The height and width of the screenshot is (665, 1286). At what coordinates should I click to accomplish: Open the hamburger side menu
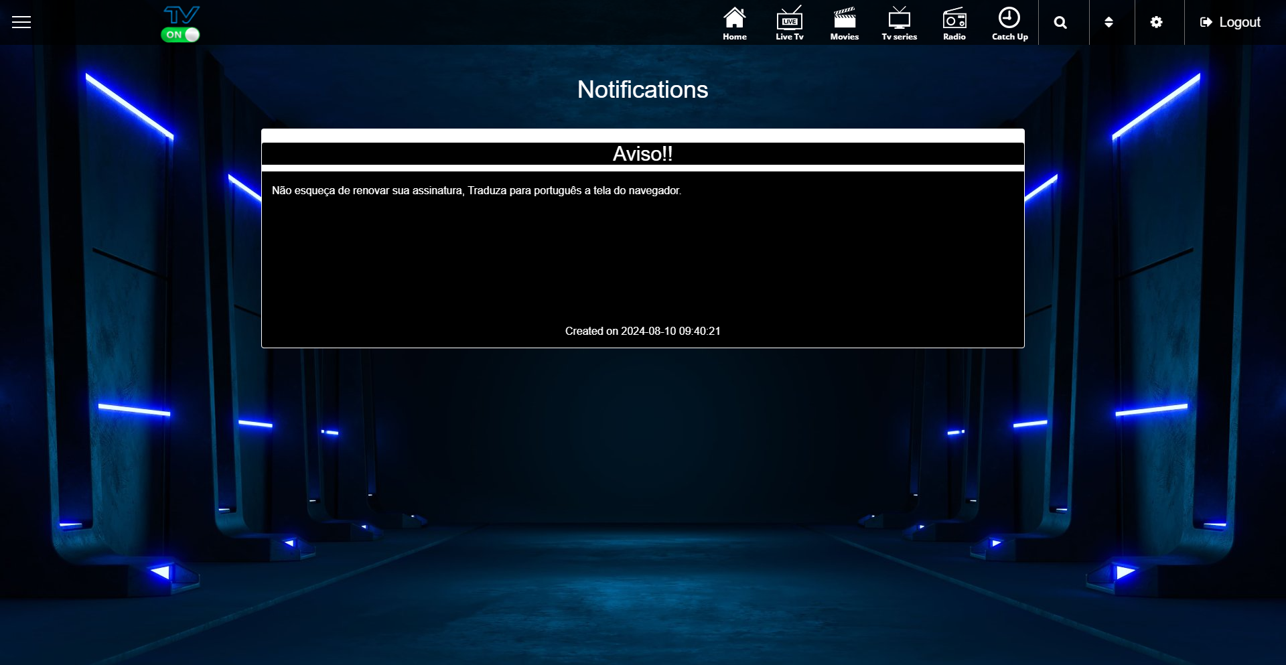(21, 22)
